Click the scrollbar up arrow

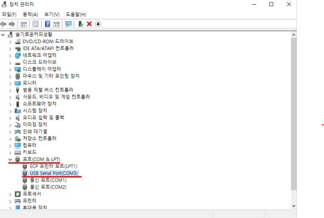(x=294, y=35)
